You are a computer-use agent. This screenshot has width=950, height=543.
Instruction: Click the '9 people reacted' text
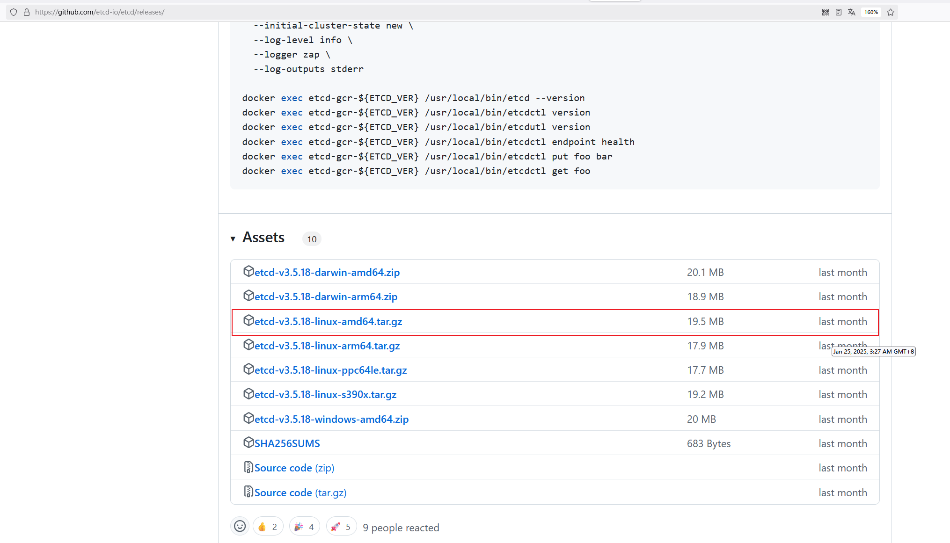tap(401, 528)
